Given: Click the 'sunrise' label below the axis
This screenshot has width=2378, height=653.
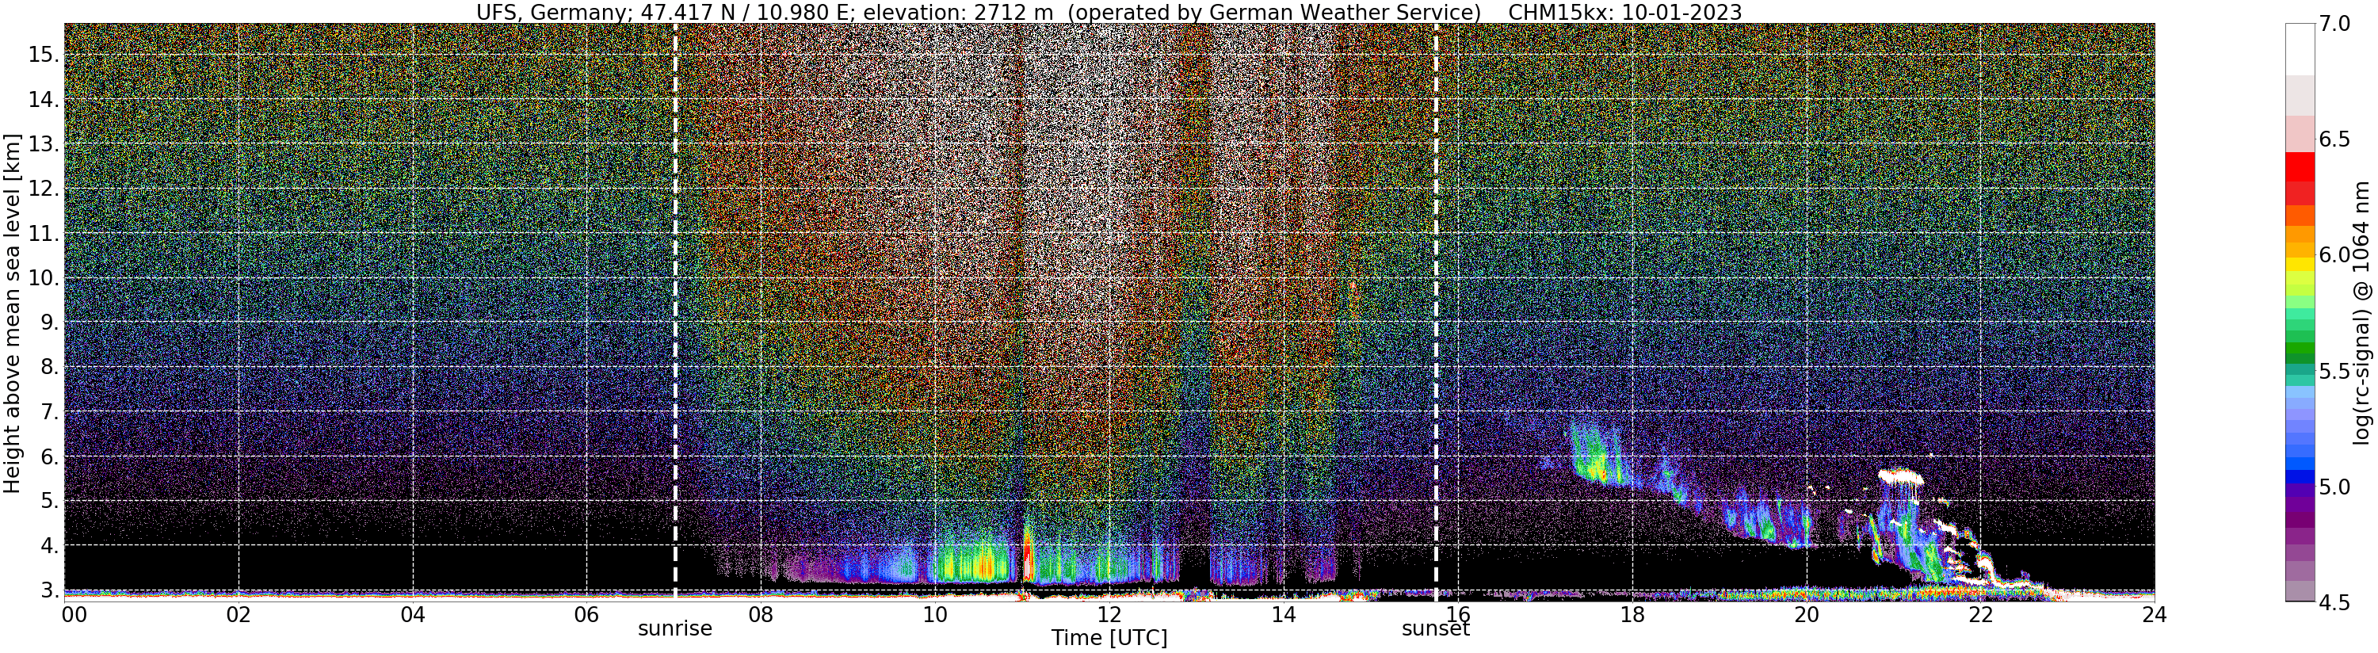Looking at the screenshot, I should tap(676, 629).
